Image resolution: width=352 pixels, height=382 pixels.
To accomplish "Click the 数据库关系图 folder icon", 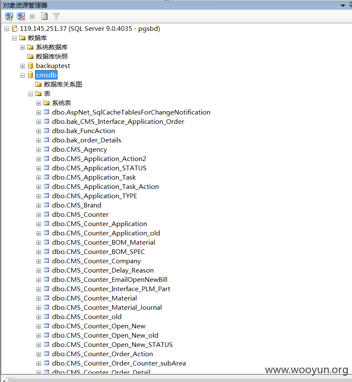I will [38, 84].
